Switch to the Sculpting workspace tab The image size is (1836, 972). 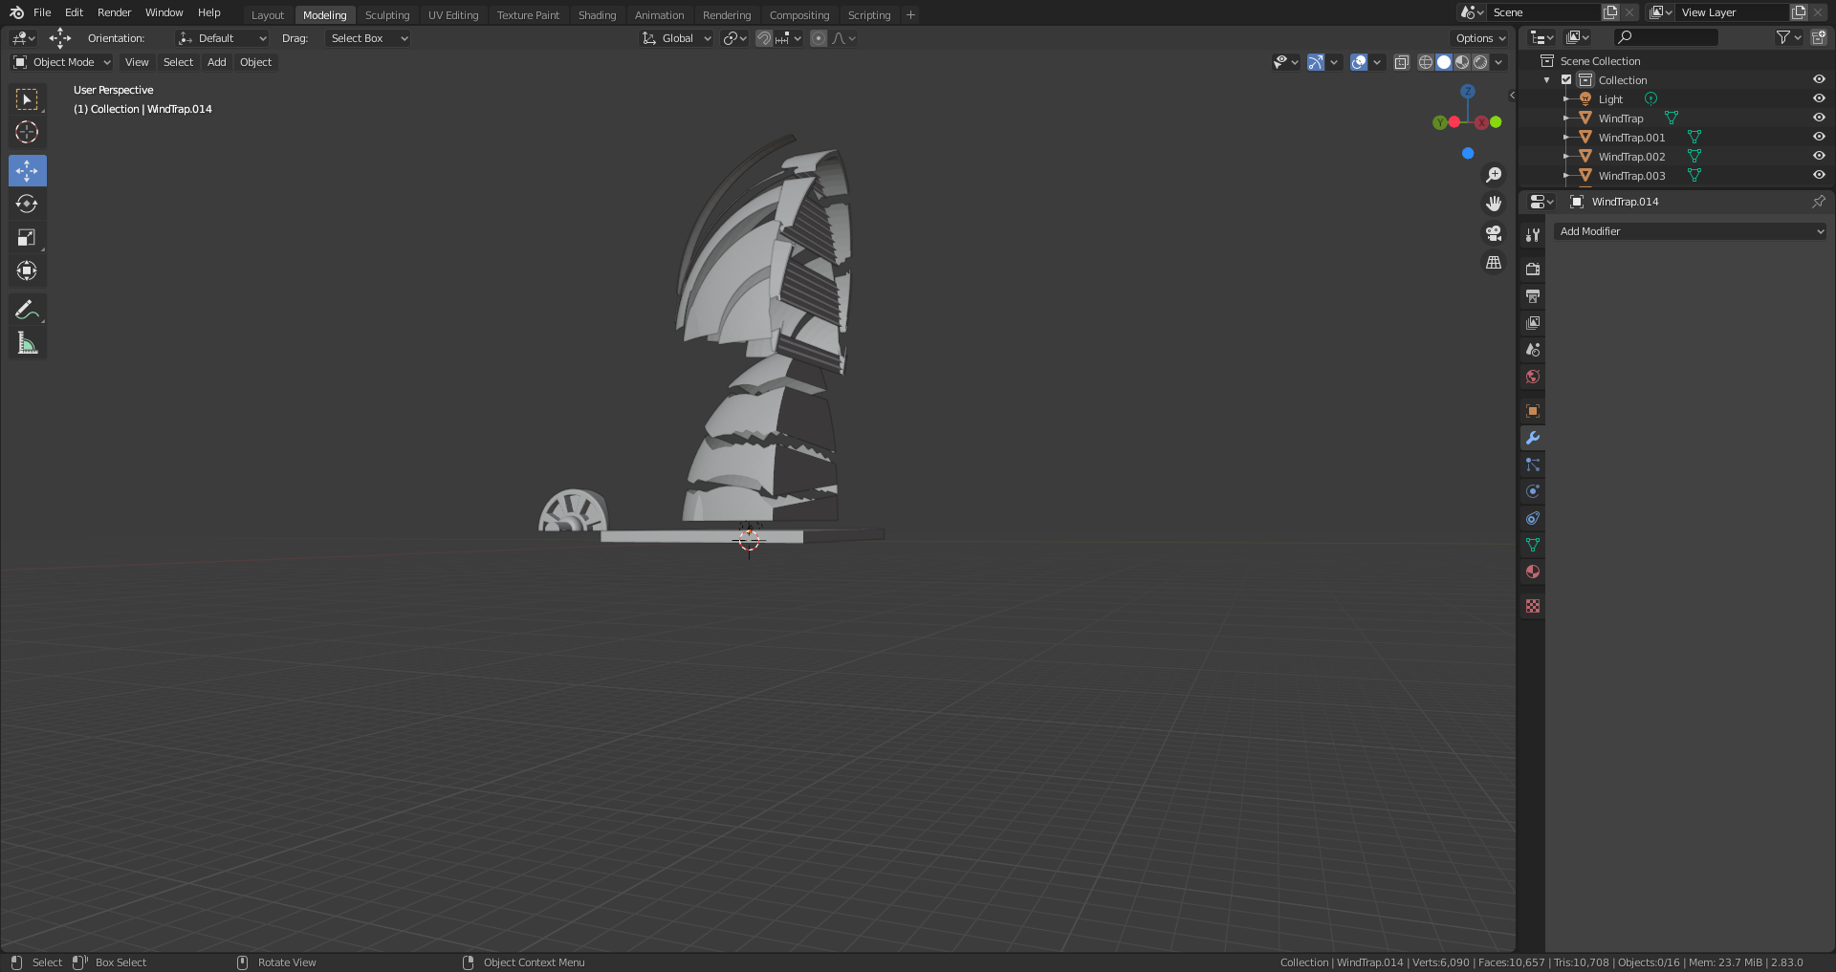click(386, 15)
